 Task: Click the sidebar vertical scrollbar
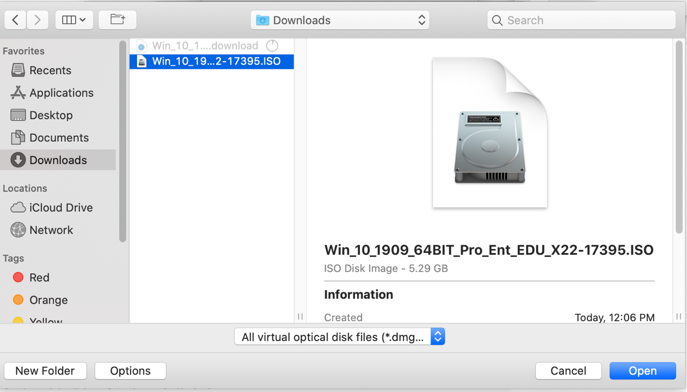(123, 141)
